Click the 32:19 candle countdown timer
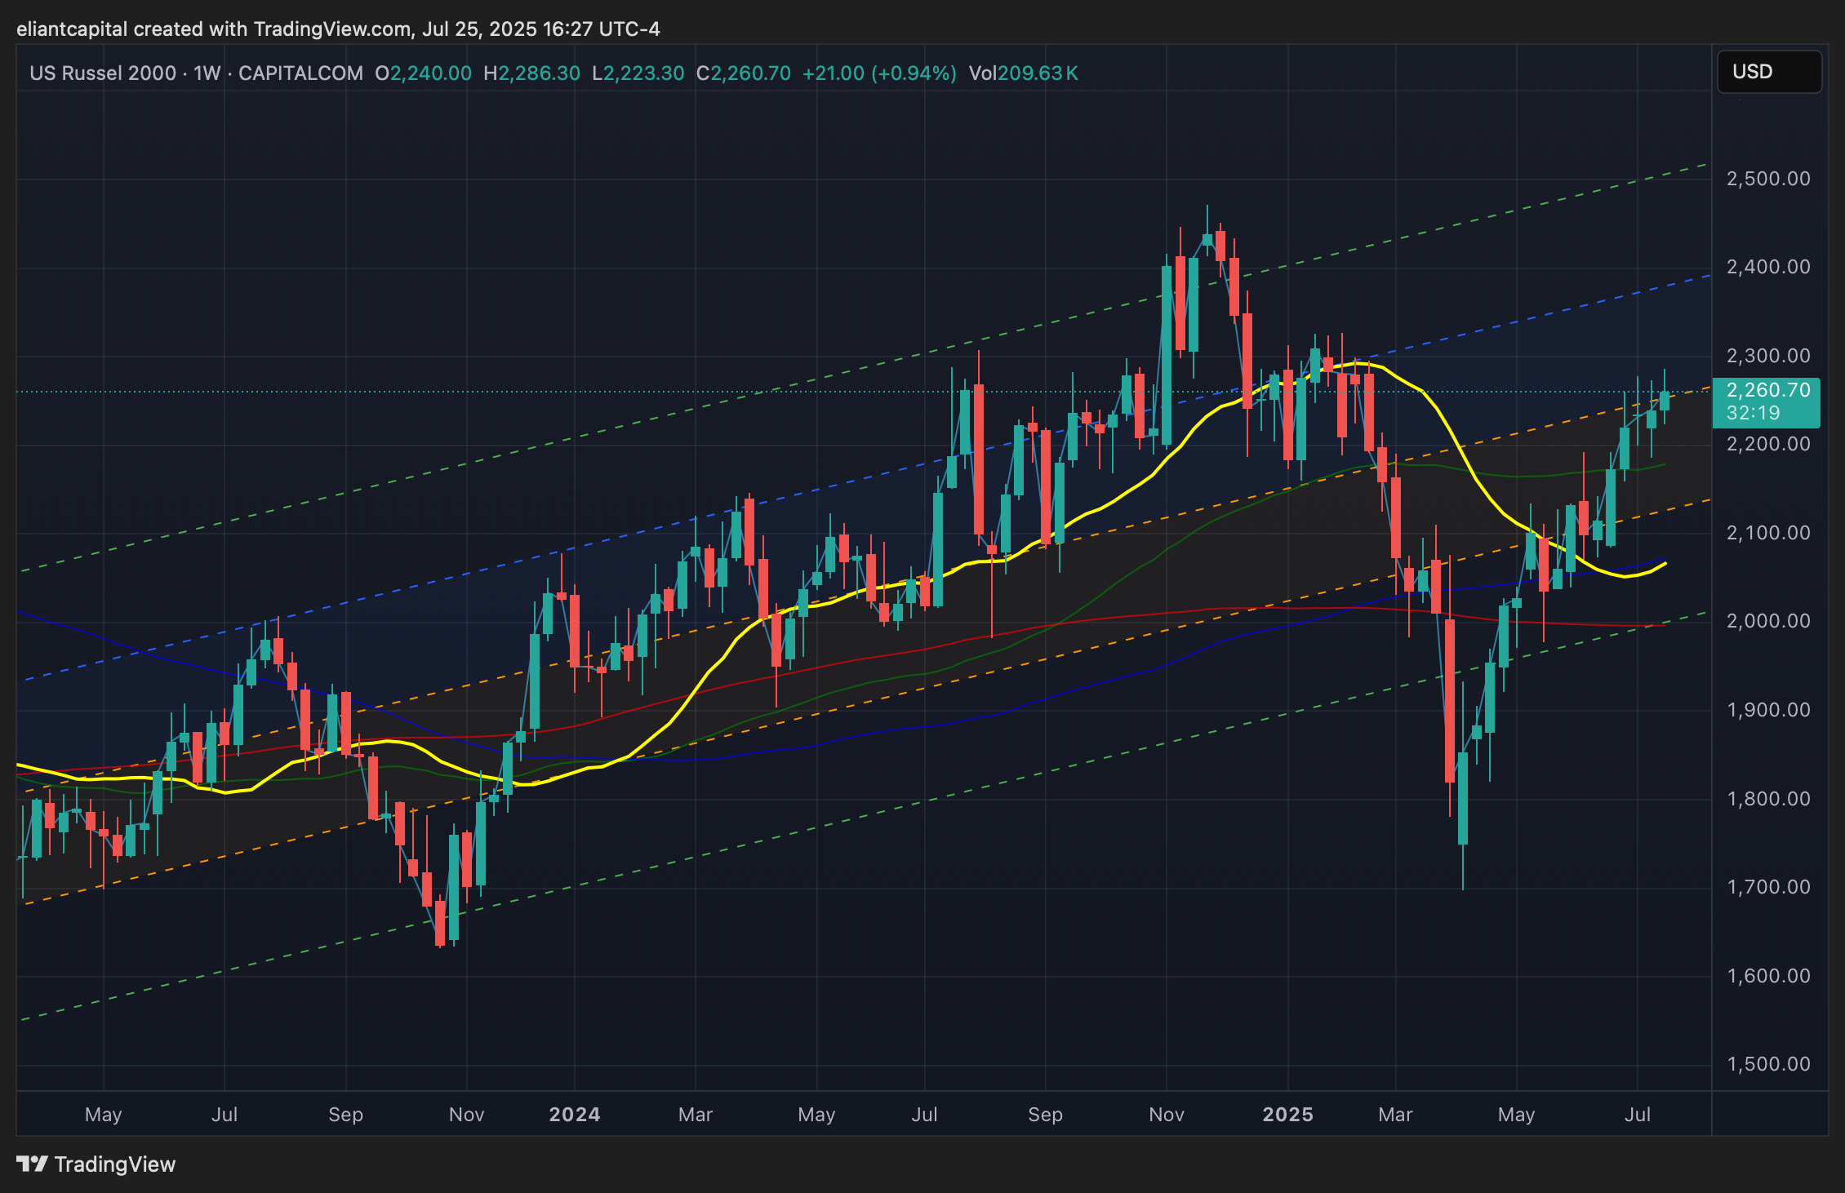Image resolution: width=1845 pixels, height=1193 pixels. (x=1753, y=413)
